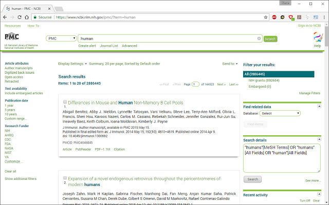This screenshot has height=205, width=329.
Task: Filter publication date to 5 years
Action: 10,110
